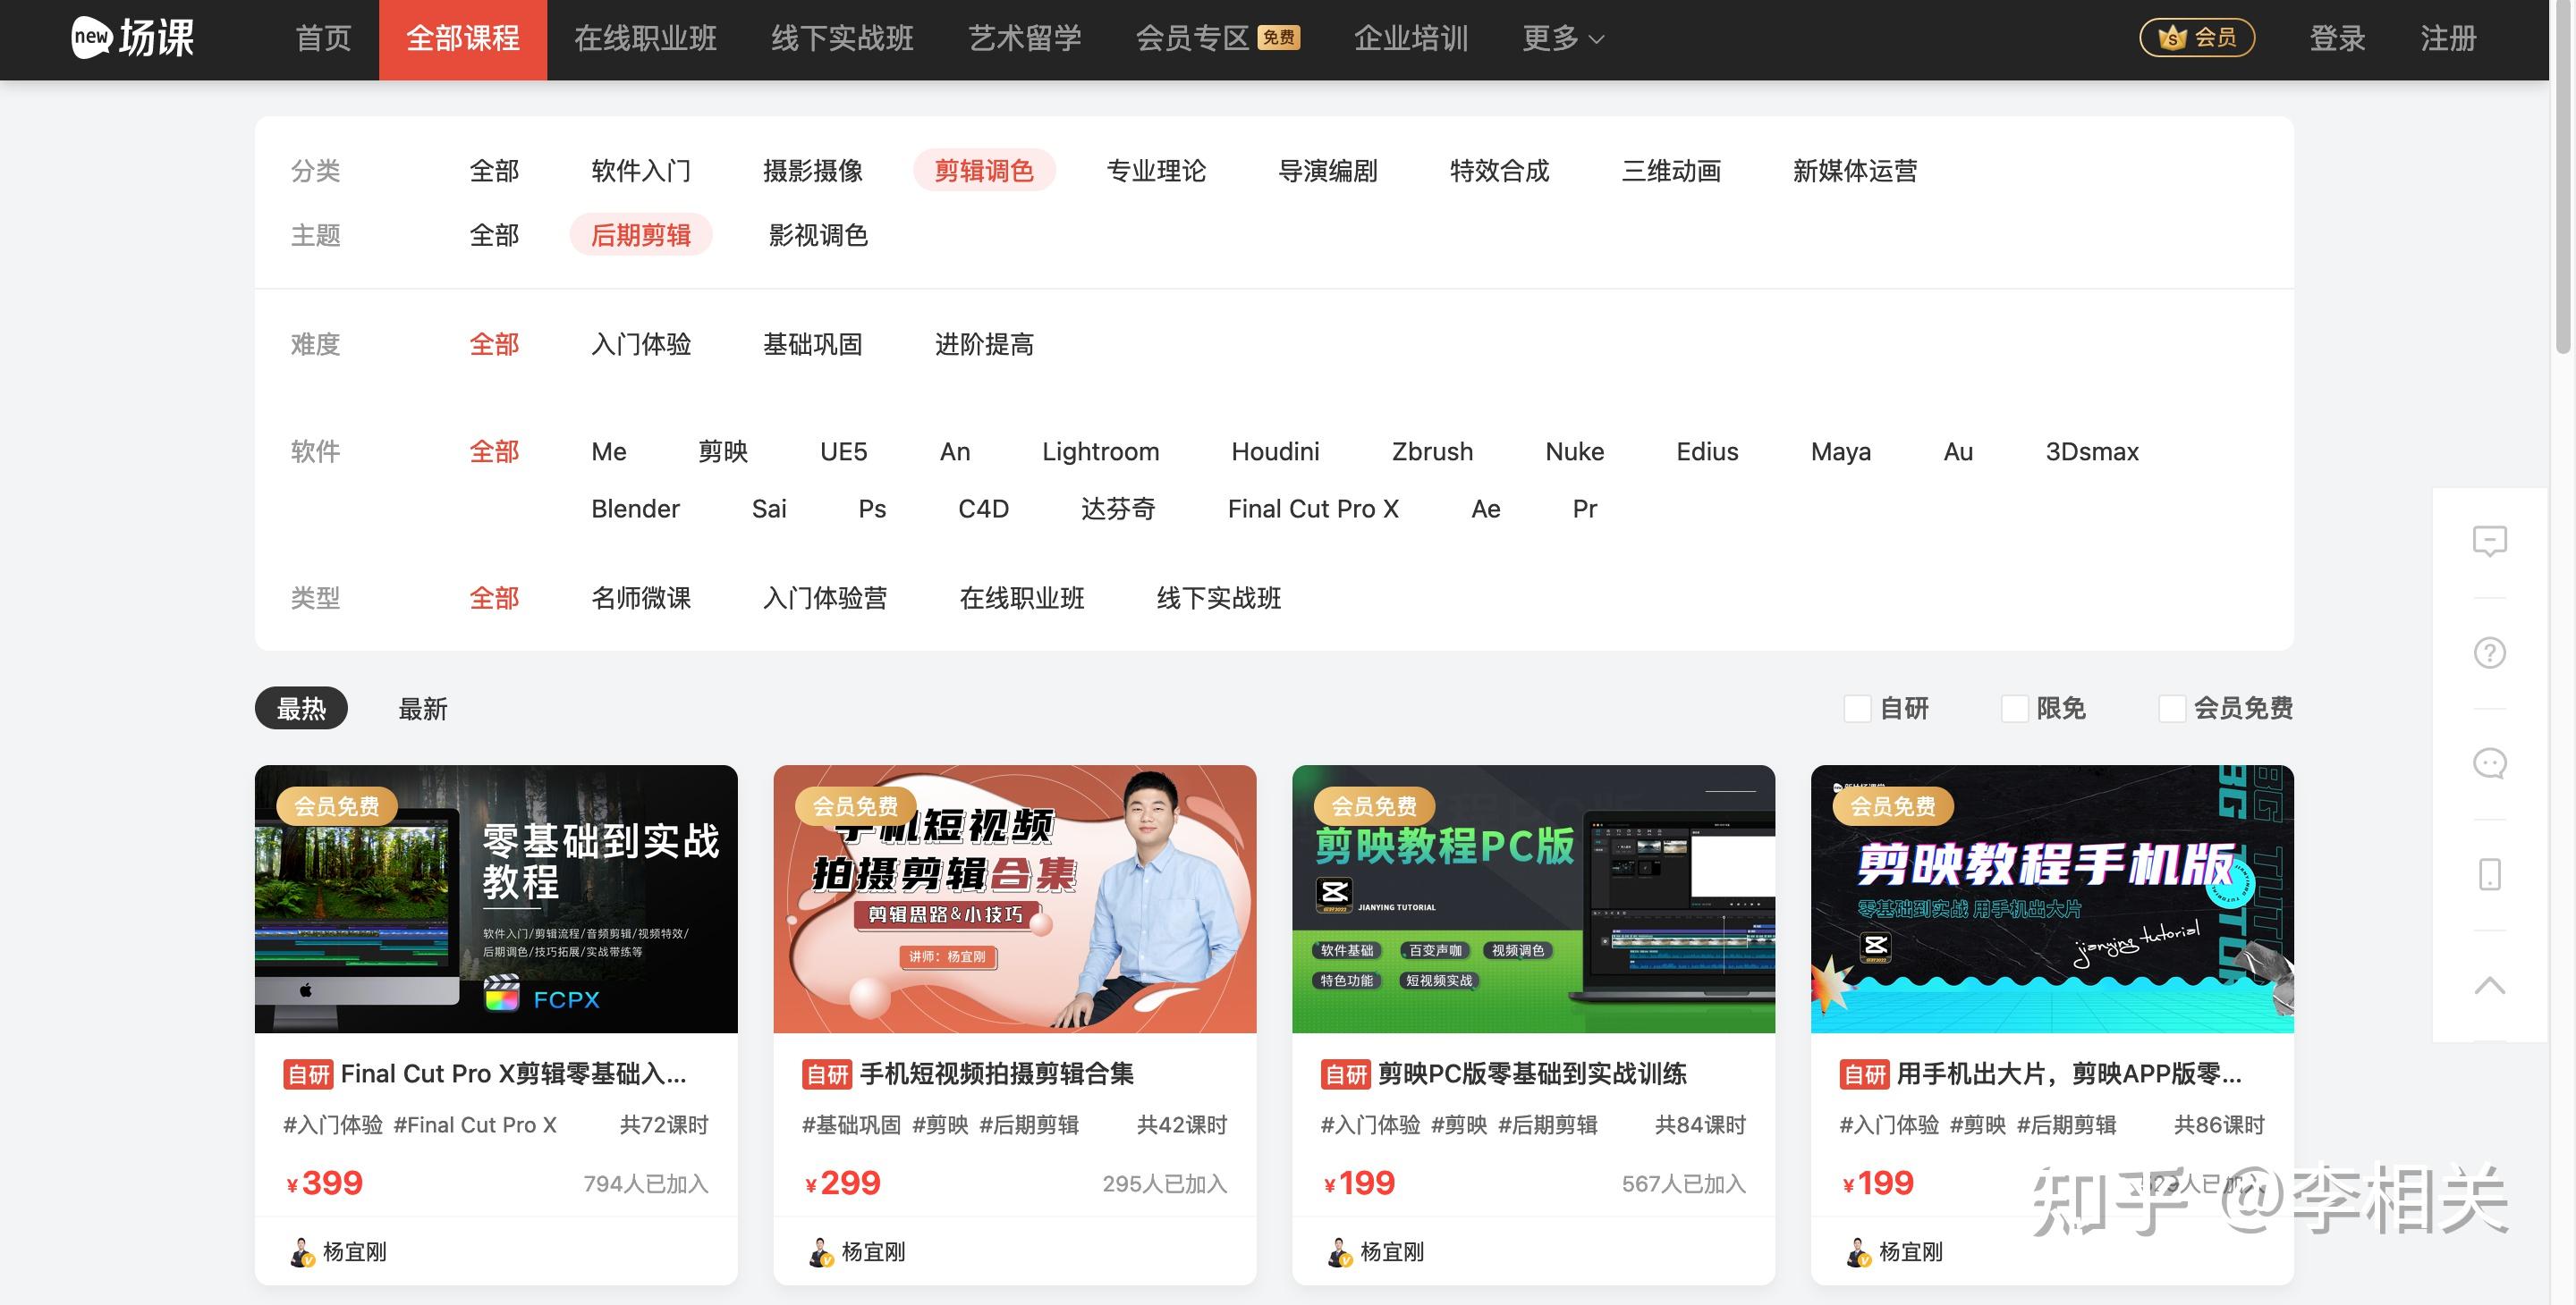
Task: Click the 登录 link
Action: pyautogui.click(x=2337, y=39)
